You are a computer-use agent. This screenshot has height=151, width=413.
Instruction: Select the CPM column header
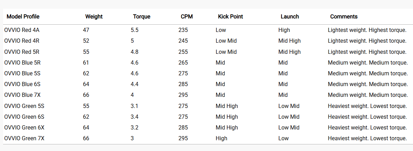(186, 17)
